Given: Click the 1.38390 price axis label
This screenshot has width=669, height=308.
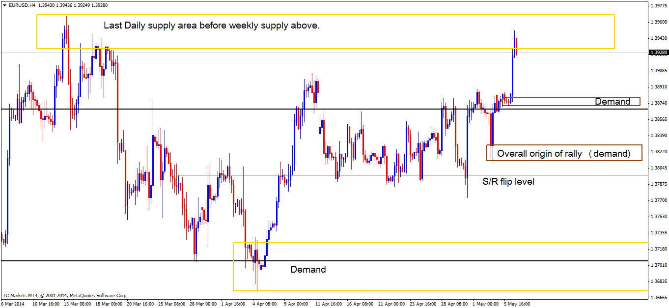Looking at the screenshot, I should click(659, 136).
